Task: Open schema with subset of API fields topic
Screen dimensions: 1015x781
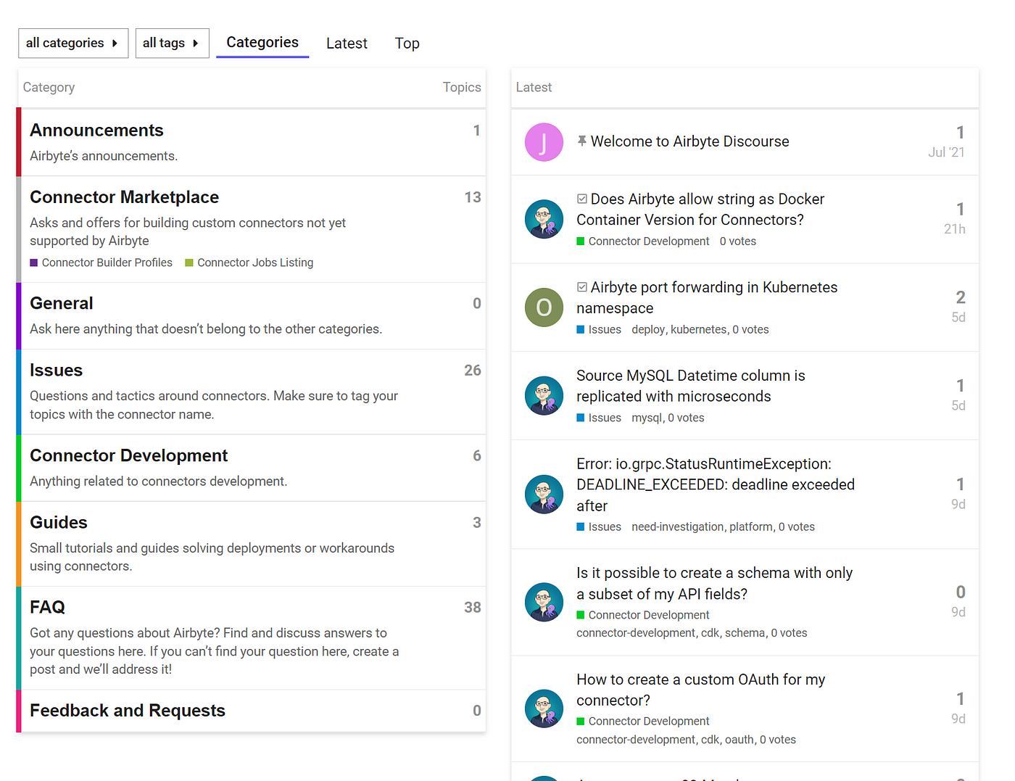Action: click(714, 583)
